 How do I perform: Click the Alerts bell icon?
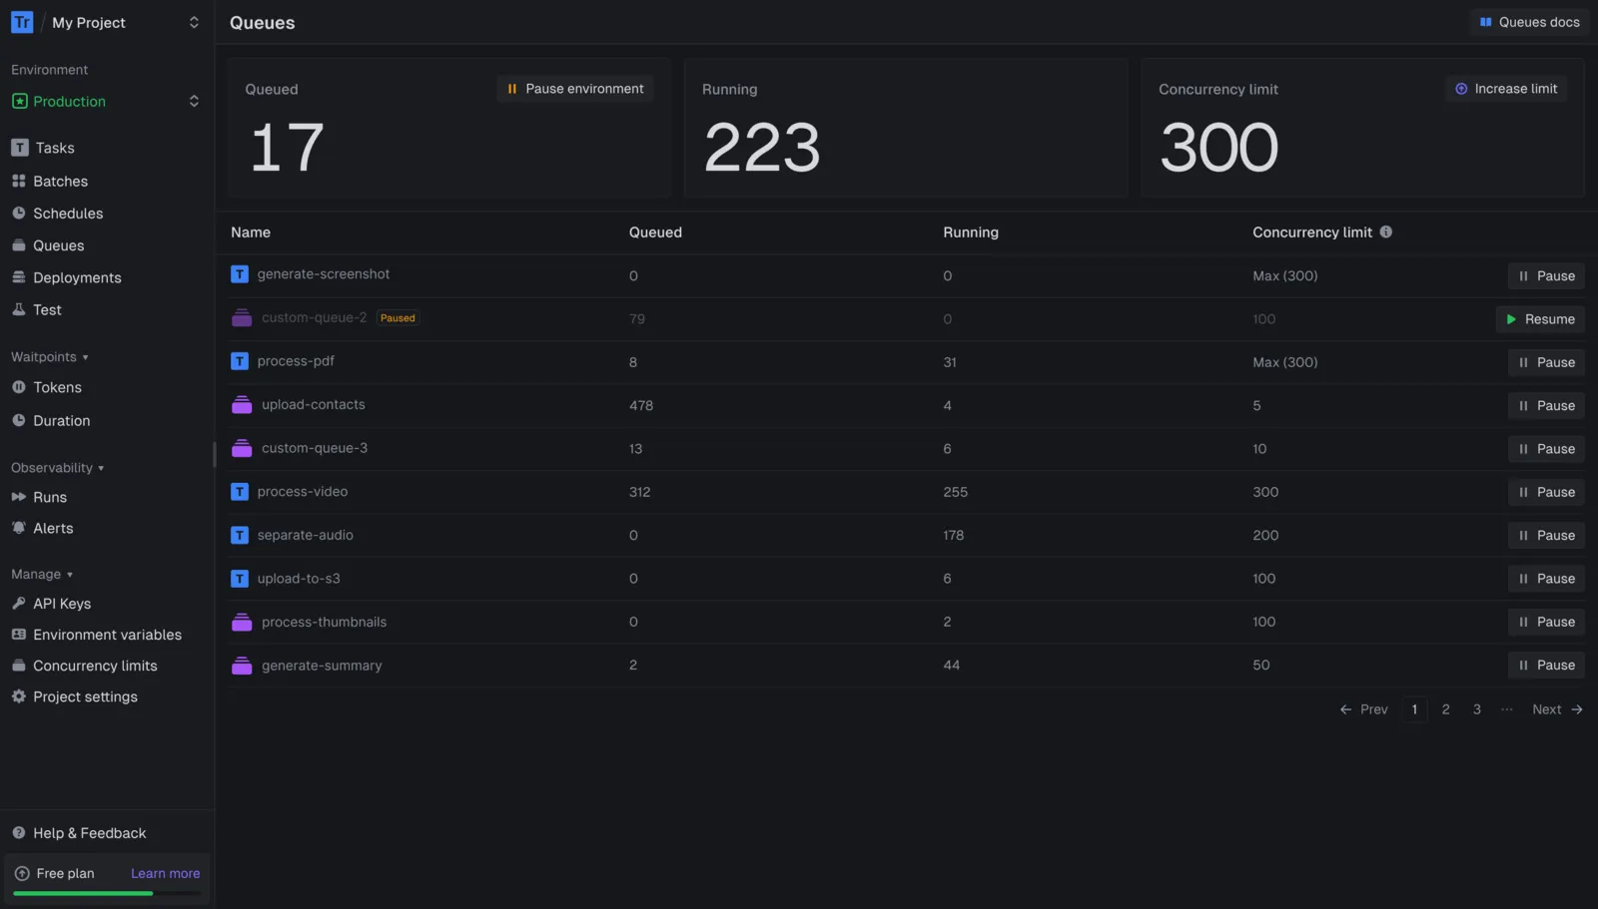coord(19,528)
